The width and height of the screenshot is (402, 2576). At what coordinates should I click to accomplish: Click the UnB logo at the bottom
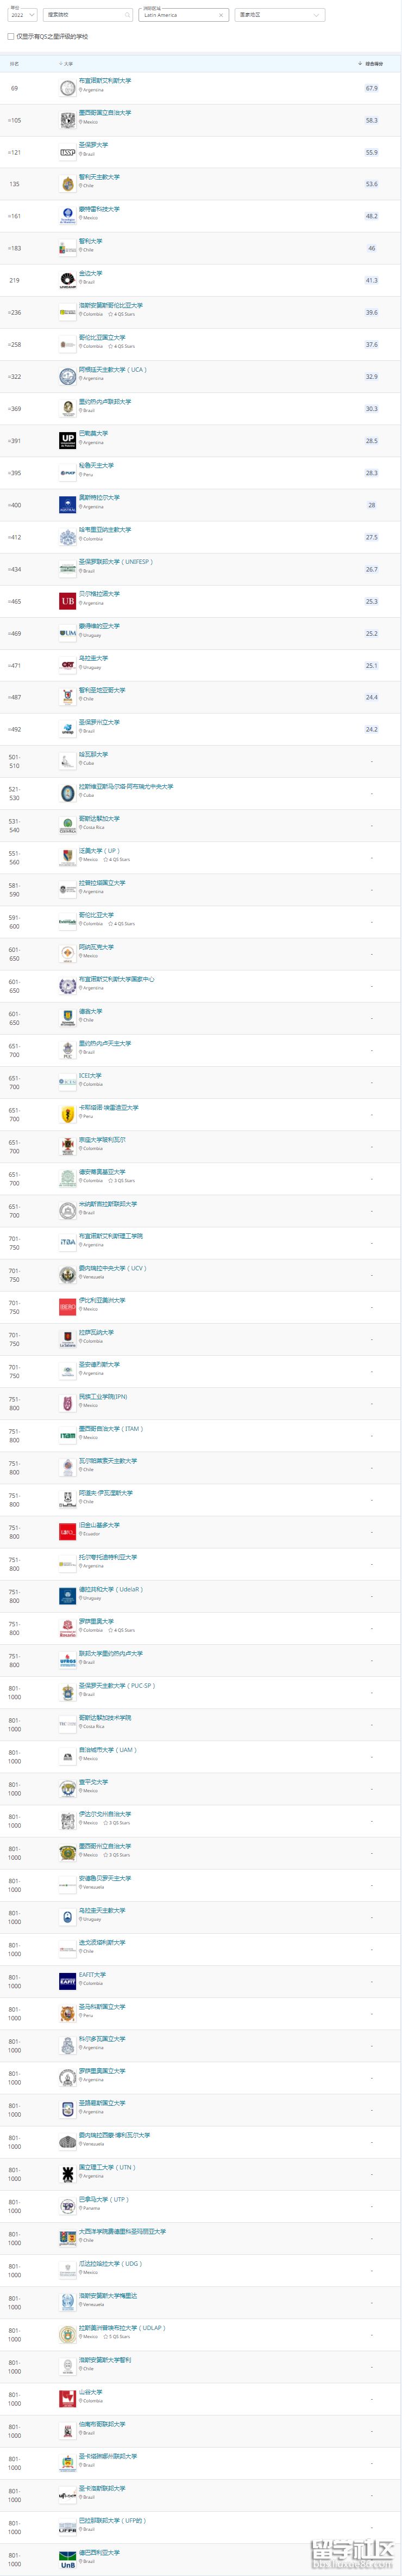point(68,2557)
